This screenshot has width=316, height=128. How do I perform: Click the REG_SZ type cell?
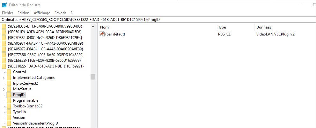point(224,34)
